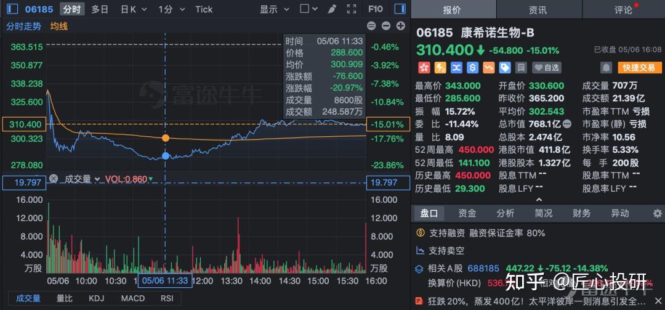Click the 05/06 11:33 time label
This screenshot has height=310, width=665.
coord(164,280)
